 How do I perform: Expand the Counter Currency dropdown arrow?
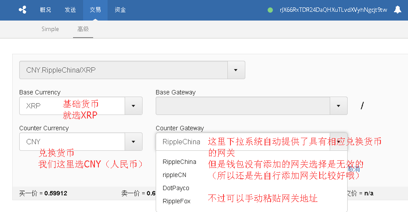click(134, 142)
